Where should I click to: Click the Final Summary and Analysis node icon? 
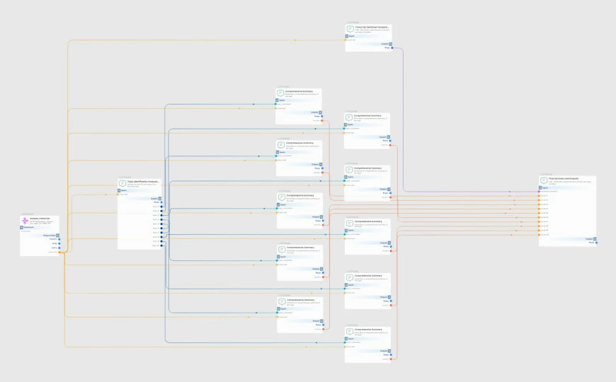coord(544,180)
